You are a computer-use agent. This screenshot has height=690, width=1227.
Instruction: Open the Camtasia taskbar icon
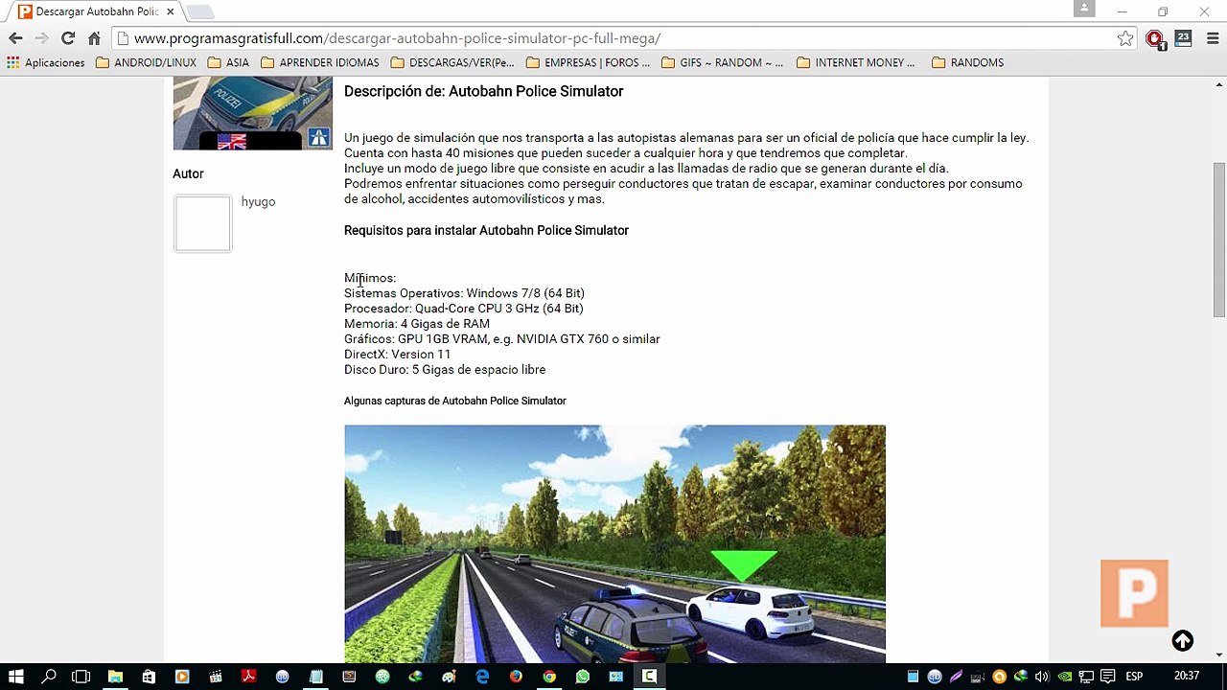point(649,676)
